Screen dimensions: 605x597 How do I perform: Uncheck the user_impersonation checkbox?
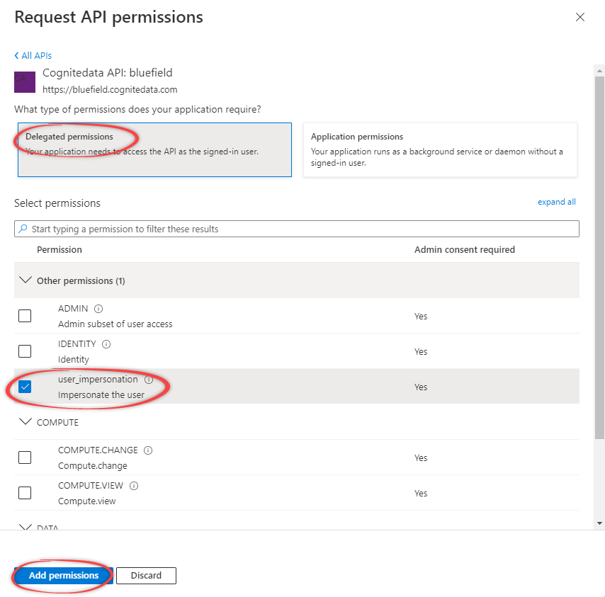[25, 387]
